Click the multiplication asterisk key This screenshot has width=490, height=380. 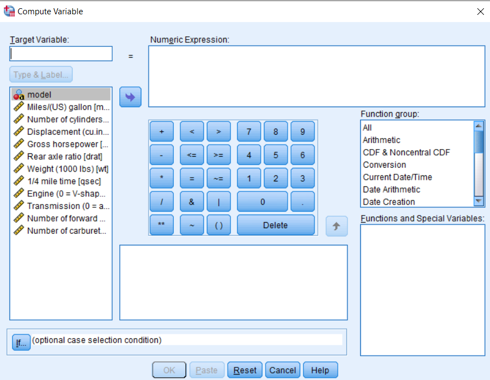pyautogui.click(x=162, y=178)
